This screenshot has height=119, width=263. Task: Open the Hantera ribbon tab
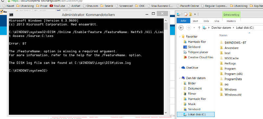231,21
